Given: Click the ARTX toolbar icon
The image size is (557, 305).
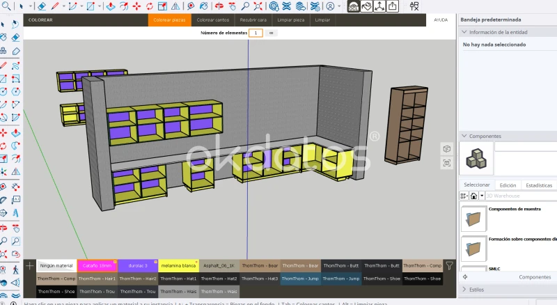Looking at the screenshot, I should pos(414,6).
